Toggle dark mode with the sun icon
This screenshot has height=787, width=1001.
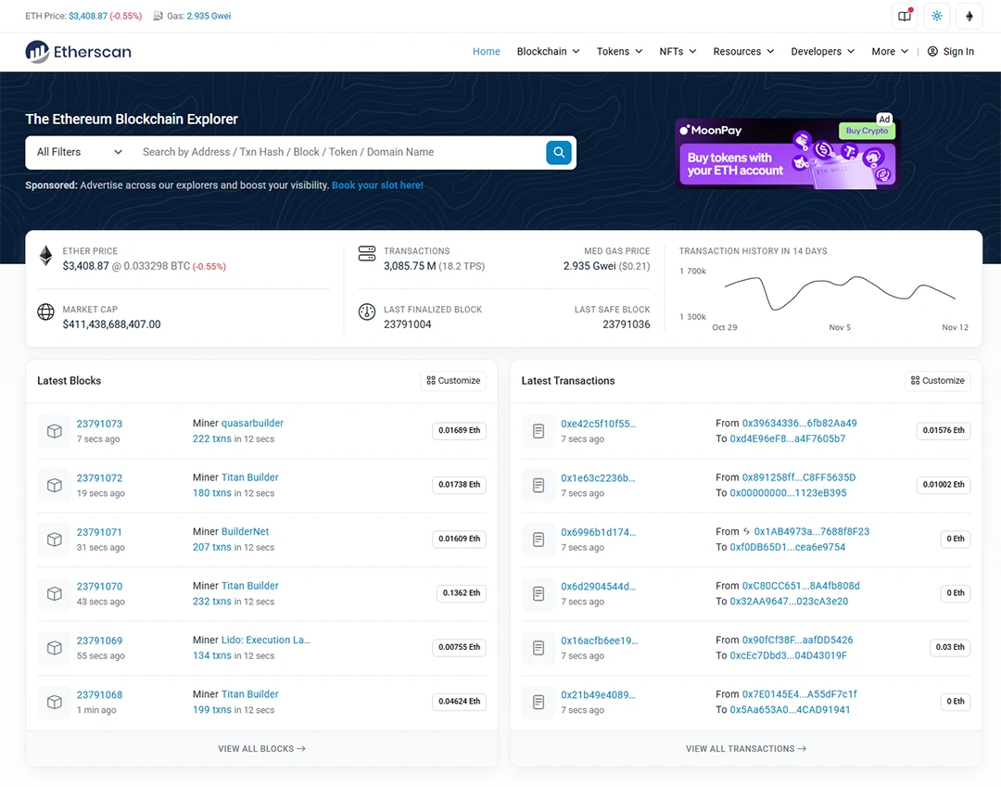[936, 16]
